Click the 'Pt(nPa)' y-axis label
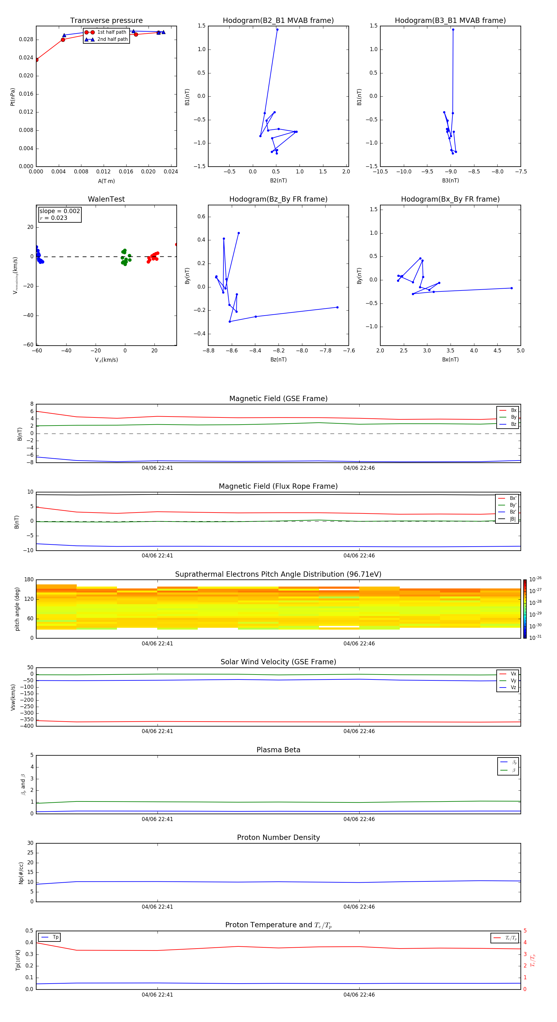557x1022 pixels. point(12,96)
